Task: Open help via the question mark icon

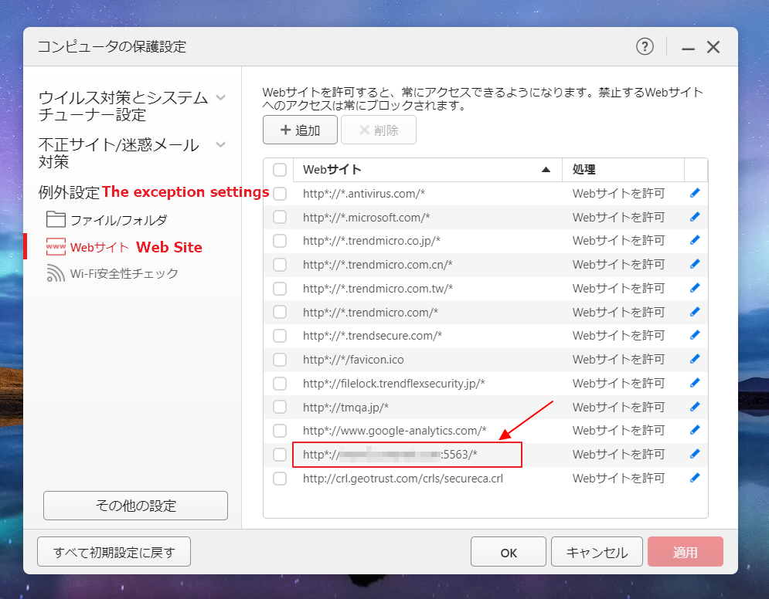Action: [644, 46]
